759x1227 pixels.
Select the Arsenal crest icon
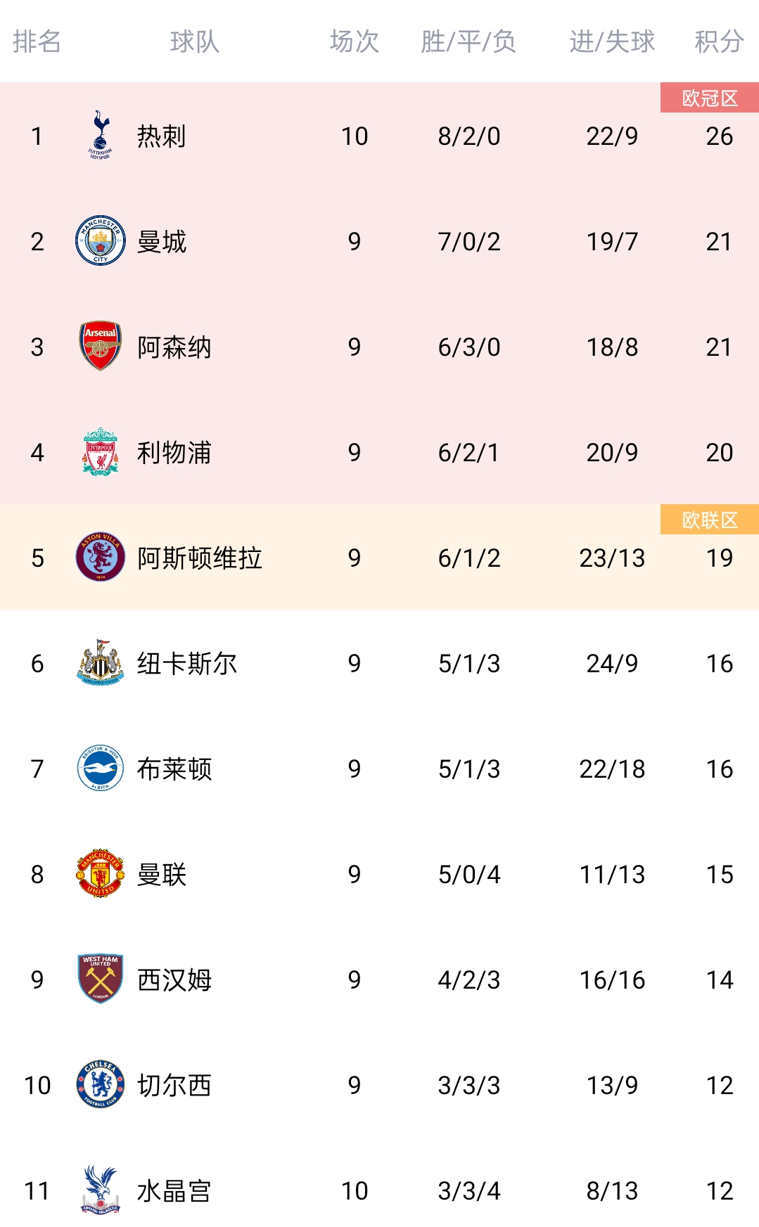point(100,346)
